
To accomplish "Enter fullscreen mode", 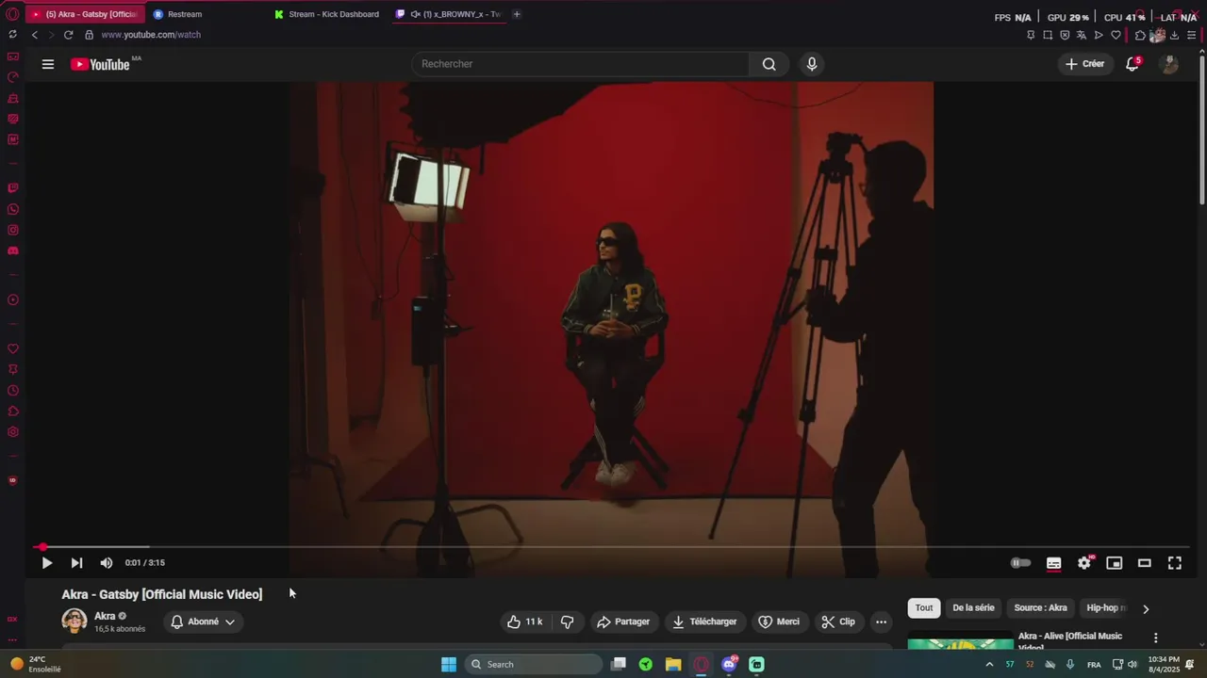I will coord(1175,563).
